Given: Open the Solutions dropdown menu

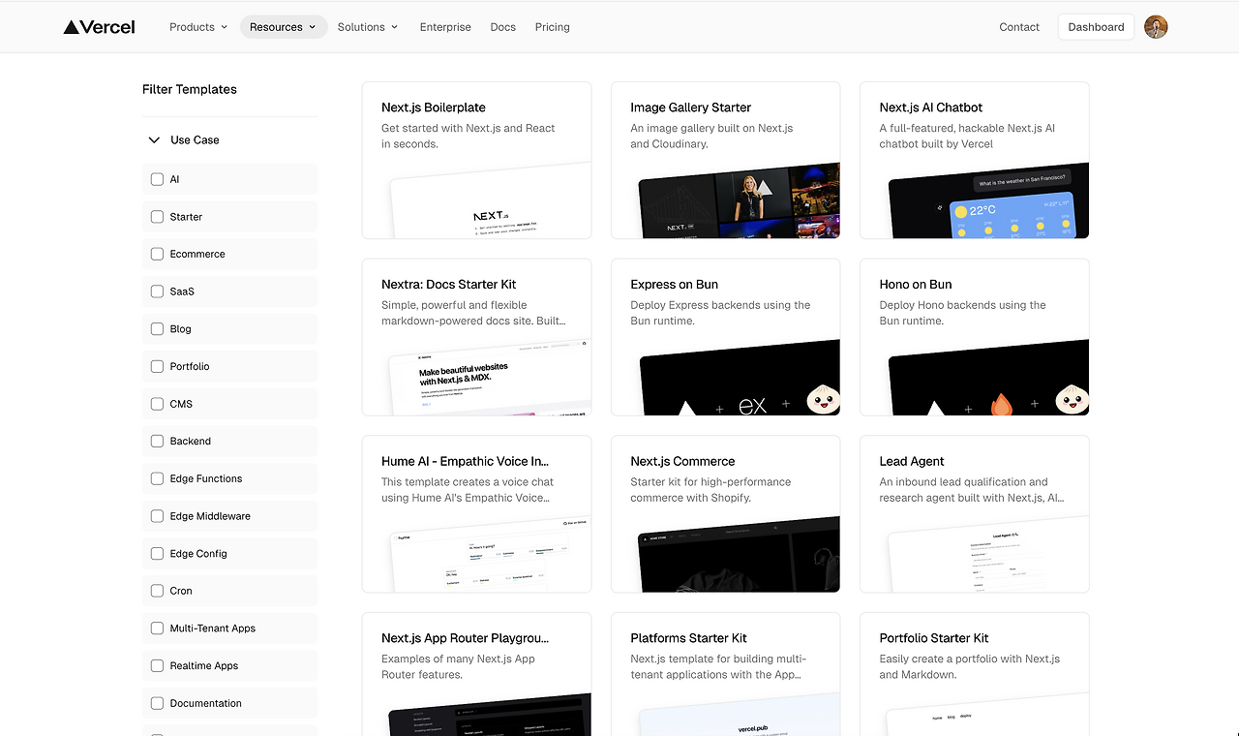Looking at the screenshot, I should coord(368,27).
